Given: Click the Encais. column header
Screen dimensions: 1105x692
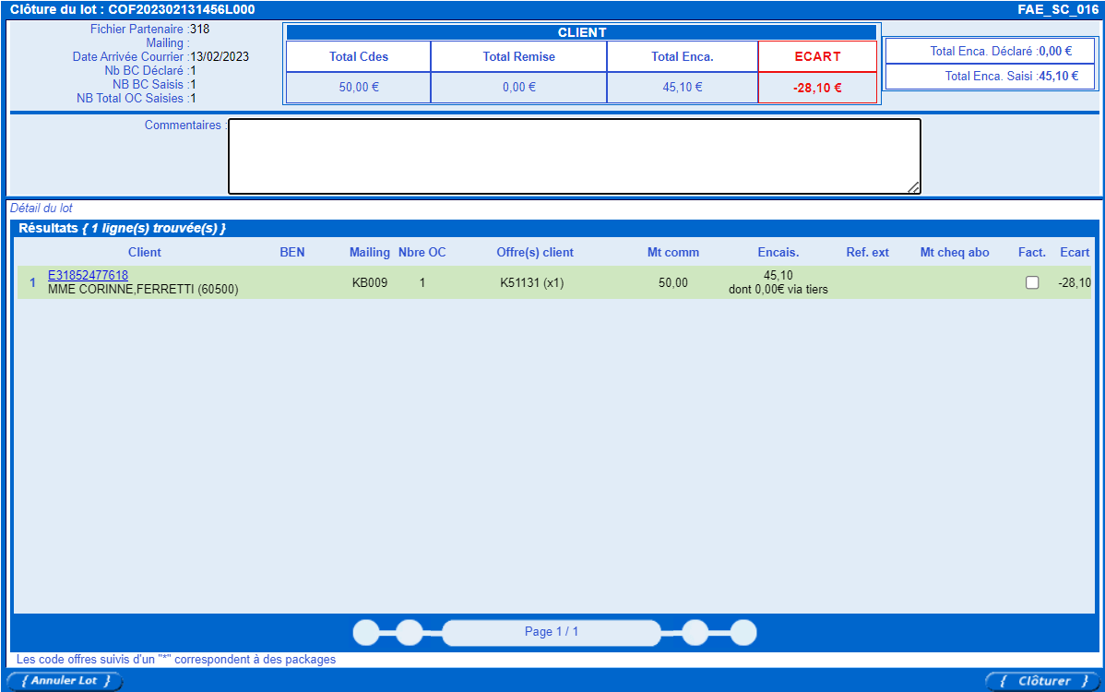Looking at the screenshot, I should 778,252.
